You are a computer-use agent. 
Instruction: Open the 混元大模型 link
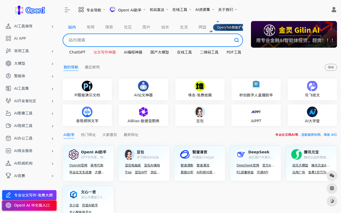tap(300, 165)
